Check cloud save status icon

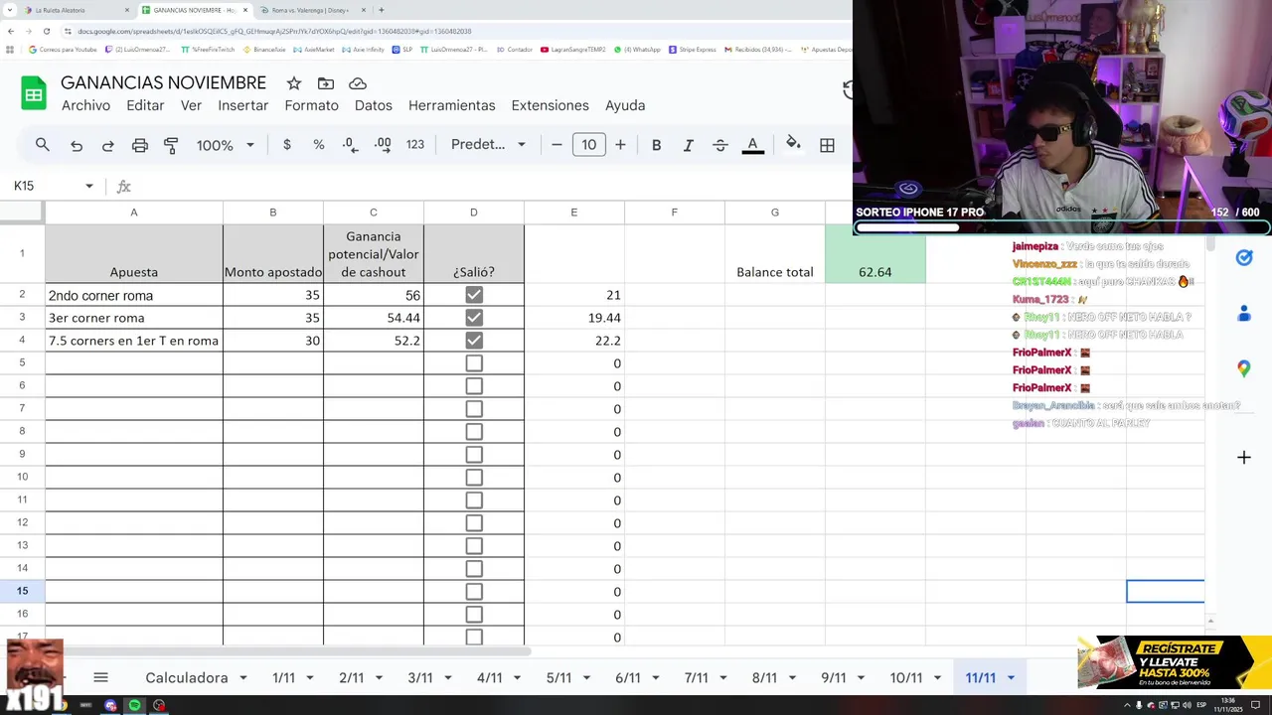tap(358, 83)
